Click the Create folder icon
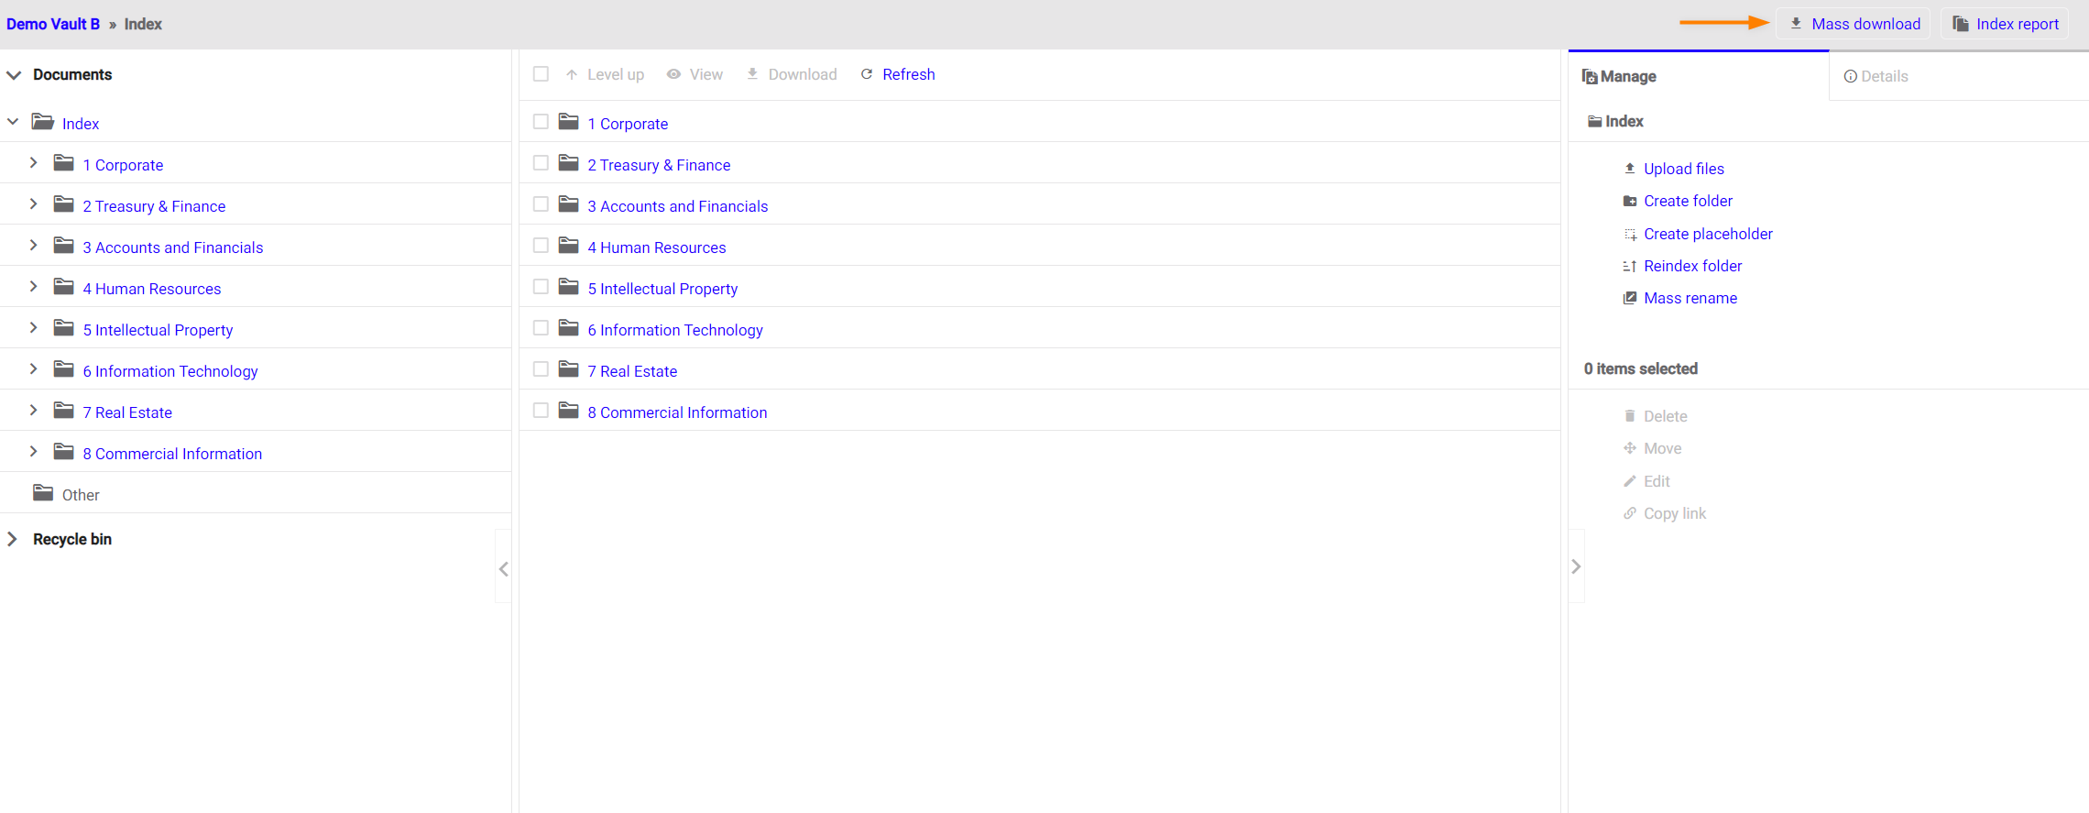The height and width of the screenshot is (813, 2089). click(1630, 201)
